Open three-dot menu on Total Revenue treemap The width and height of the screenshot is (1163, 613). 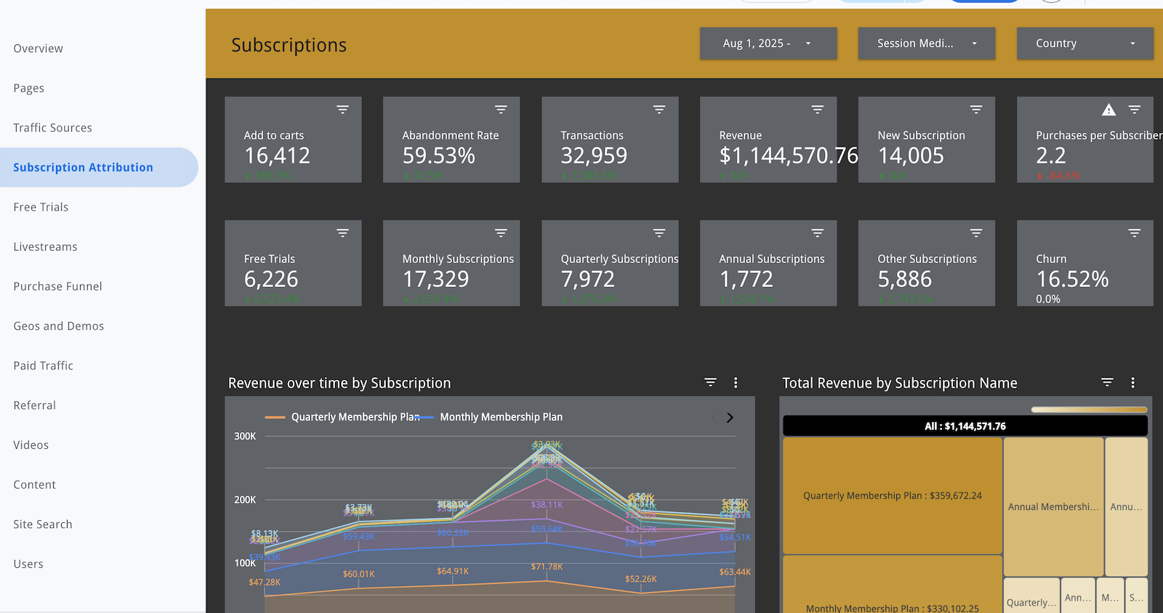point(1132,383)
